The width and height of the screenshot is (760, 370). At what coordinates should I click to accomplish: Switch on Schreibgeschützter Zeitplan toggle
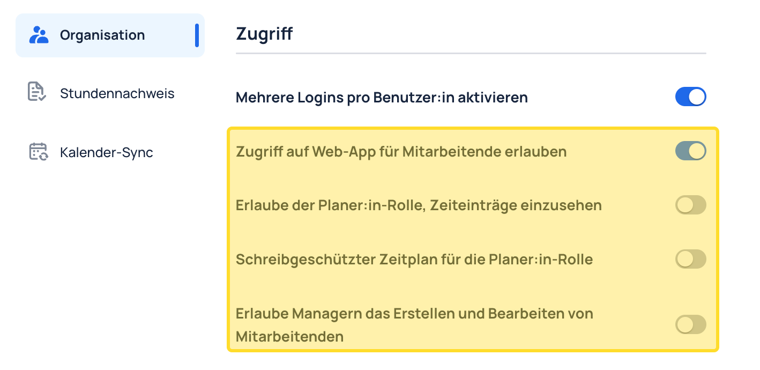point(690,259)
